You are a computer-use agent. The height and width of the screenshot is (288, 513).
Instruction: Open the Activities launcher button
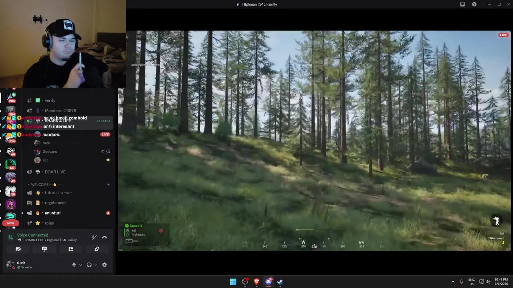click(71, 249)
